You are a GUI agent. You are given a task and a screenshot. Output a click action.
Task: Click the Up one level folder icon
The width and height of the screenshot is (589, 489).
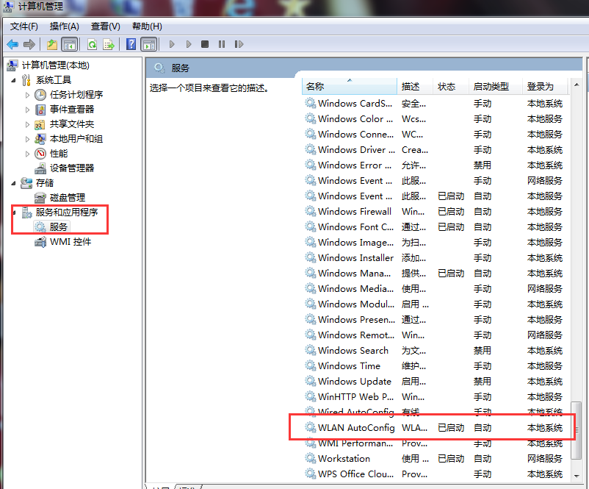[x=52, y=44]
